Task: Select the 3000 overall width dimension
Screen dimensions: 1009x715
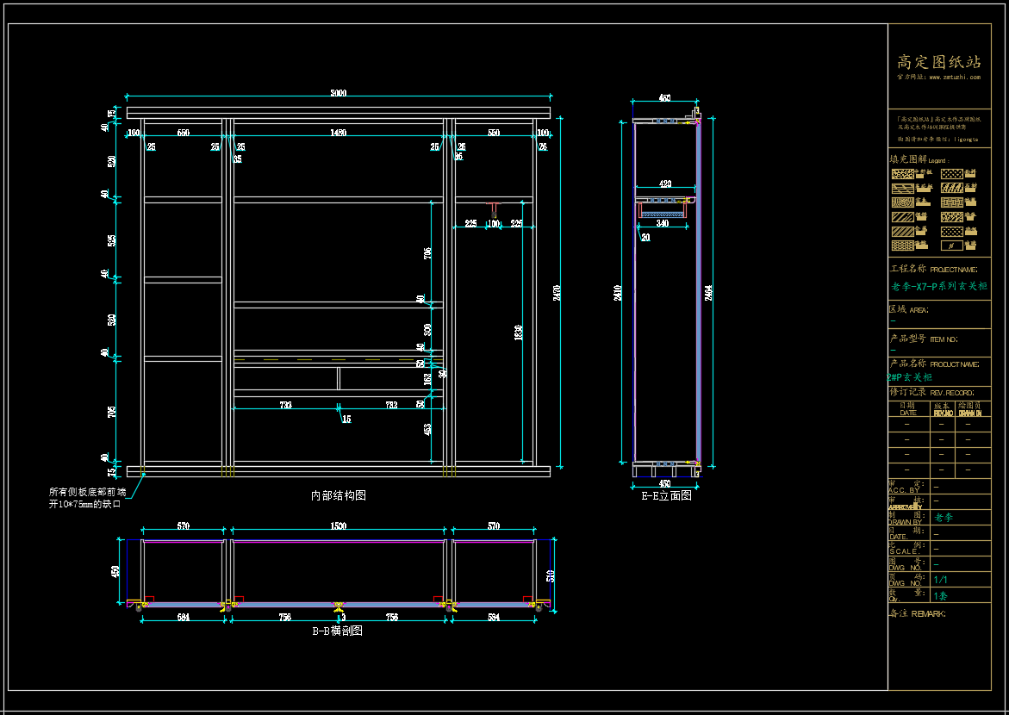Action: 339,93
